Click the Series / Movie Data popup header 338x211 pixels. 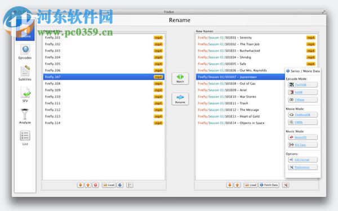tap(303, 71)
